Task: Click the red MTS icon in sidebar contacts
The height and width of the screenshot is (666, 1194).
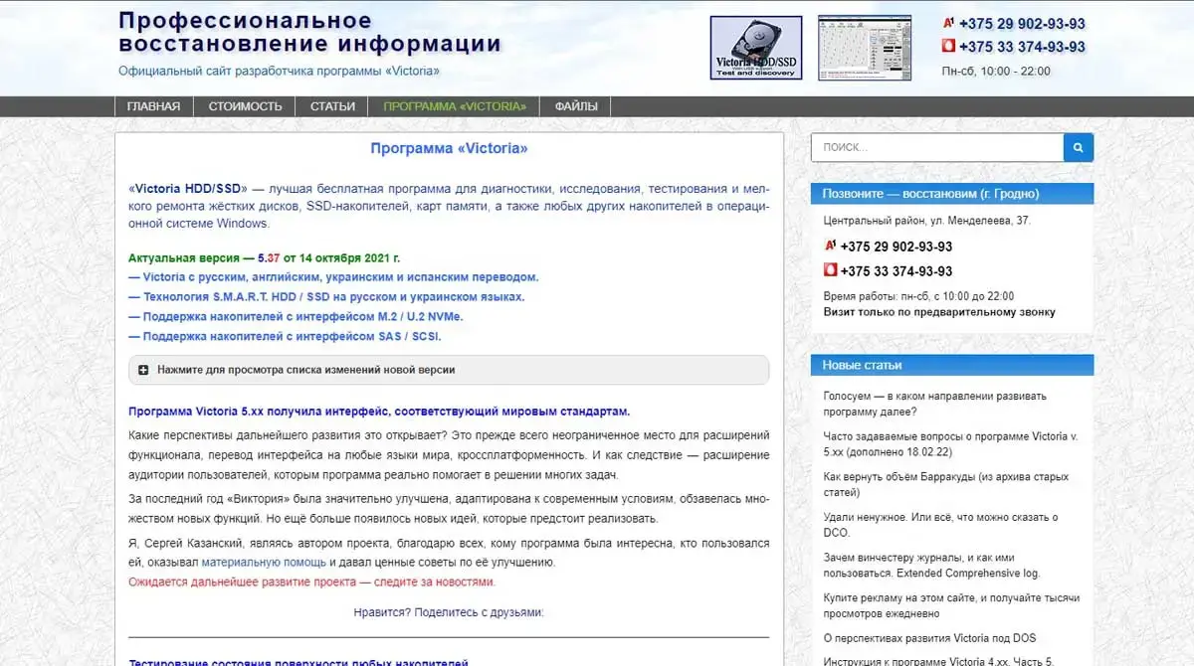Action: click(830, 270)
